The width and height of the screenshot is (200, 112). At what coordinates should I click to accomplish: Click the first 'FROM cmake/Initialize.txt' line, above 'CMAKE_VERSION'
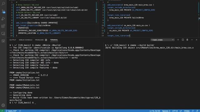[x=24, y=72]
